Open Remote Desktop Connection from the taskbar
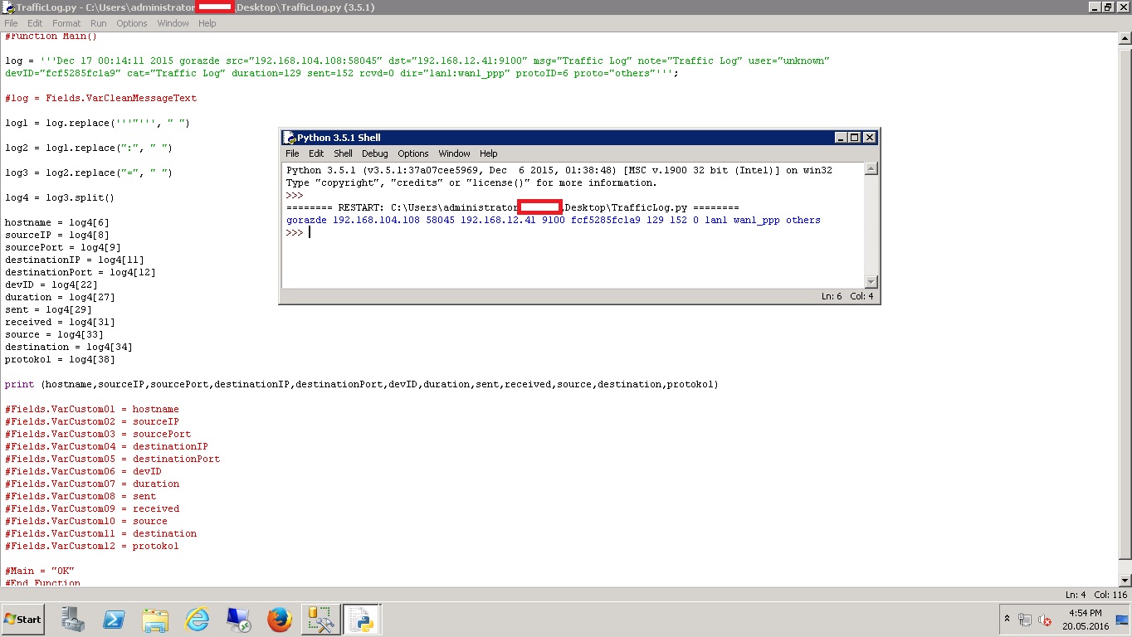Viewport: 1132px width, 637px height. click(238, 619)
